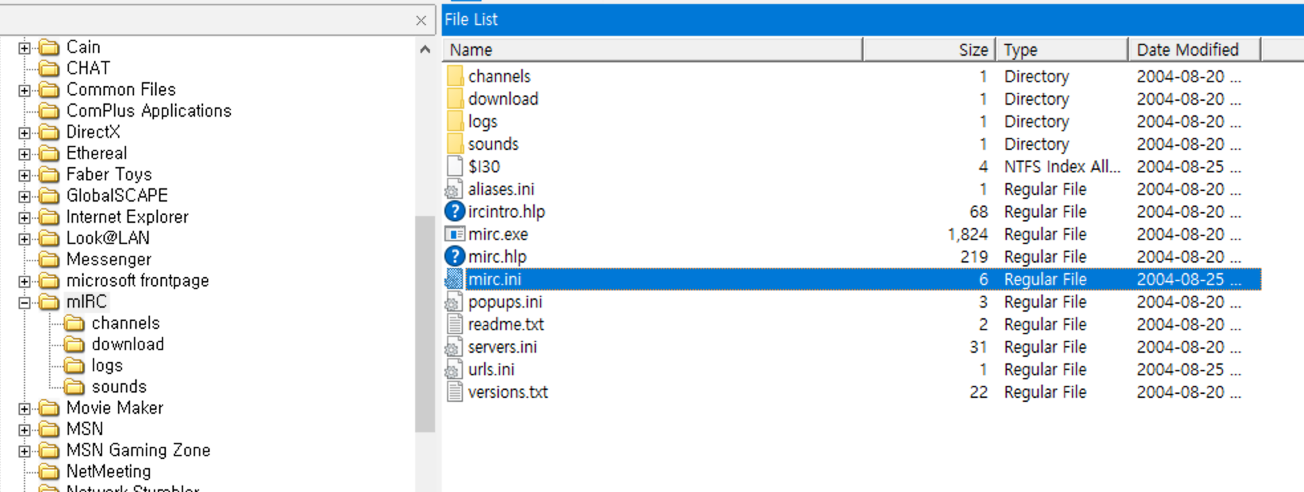Screen dimensions: 1304x492
Task: Select DirectX in folder tree
Action: [x=93, y=132]
